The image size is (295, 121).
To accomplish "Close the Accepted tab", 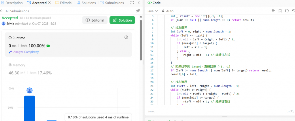I will click(50, 3).
